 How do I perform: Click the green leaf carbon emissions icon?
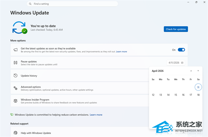click(x=12, y=114)
